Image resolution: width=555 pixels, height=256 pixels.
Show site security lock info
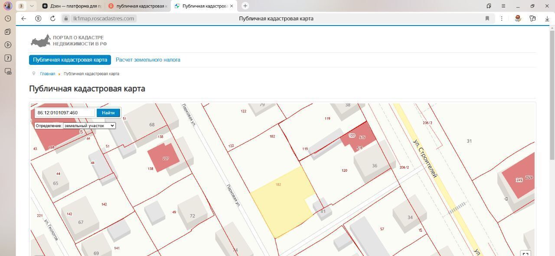point(66,19)
